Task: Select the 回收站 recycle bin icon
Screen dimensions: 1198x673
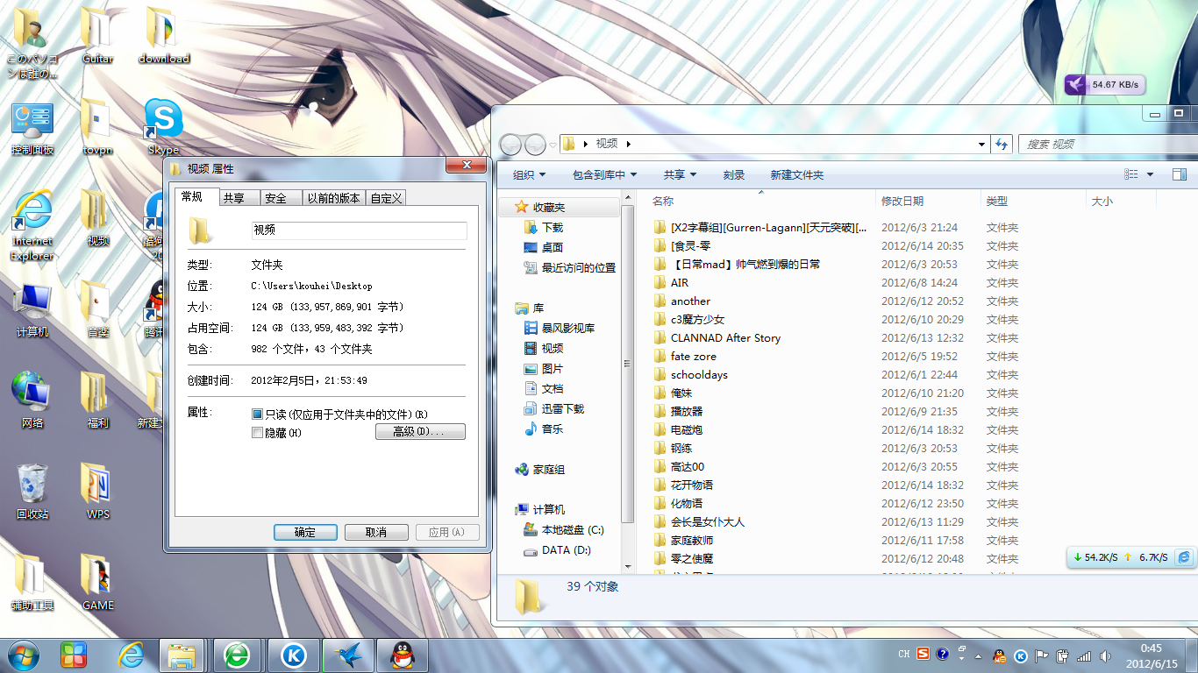Action: coord(32,492)
